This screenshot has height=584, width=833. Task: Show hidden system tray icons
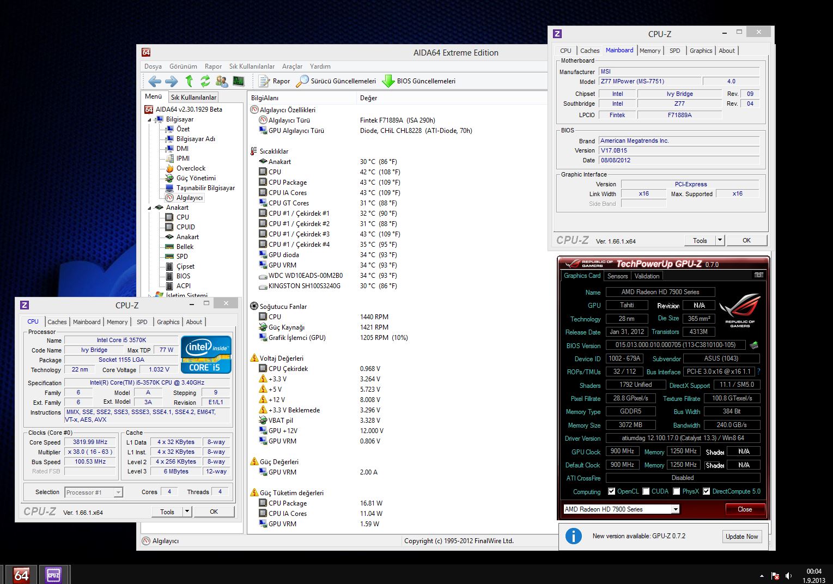(x=762, y=576)
